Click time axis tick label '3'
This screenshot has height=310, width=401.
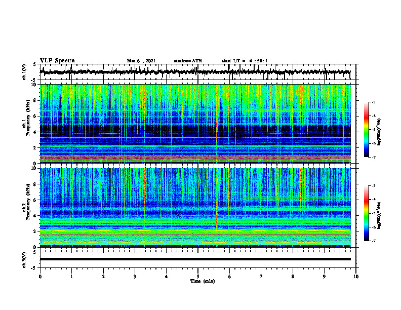135,276
